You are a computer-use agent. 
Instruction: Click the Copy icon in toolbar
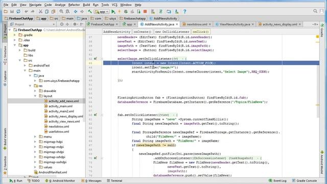click(x=47, y=11)
